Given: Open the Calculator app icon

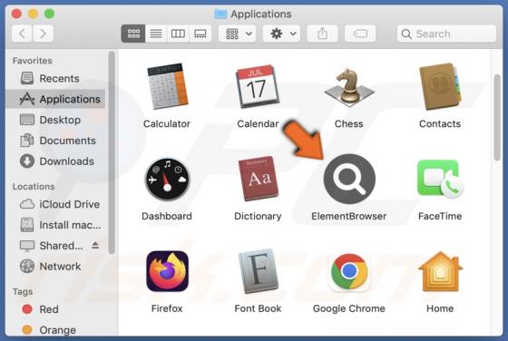Looking at the screenshot, I should 167,86.
